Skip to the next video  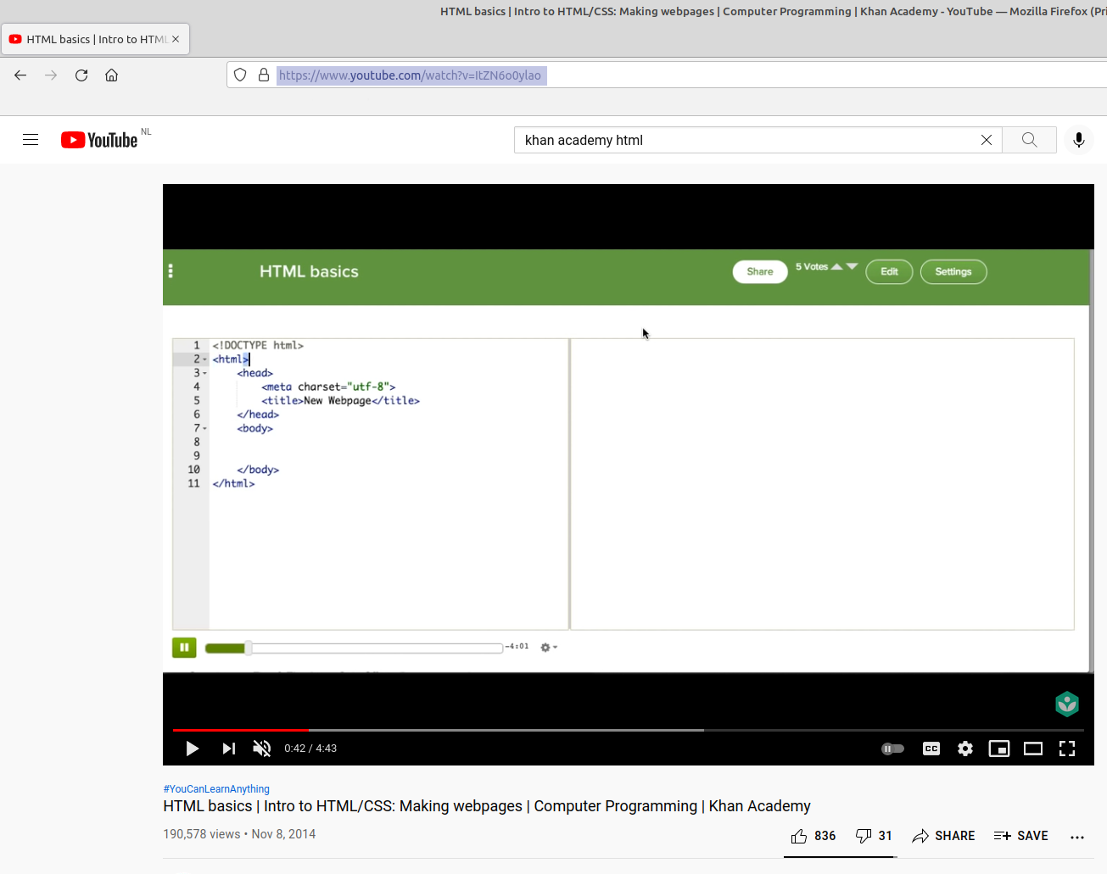click(x=227, y=749)
